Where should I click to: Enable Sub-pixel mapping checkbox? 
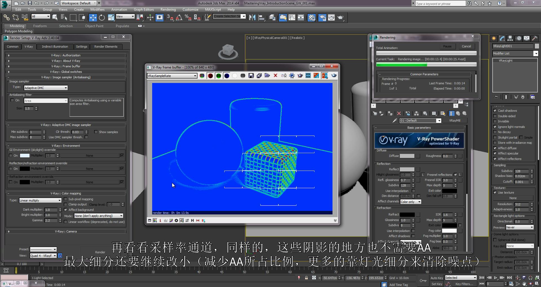point(66,199)
